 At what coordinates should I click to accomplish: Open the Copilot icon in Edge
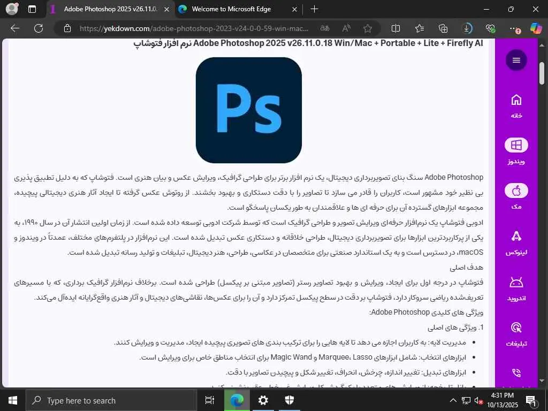point(535,28)
